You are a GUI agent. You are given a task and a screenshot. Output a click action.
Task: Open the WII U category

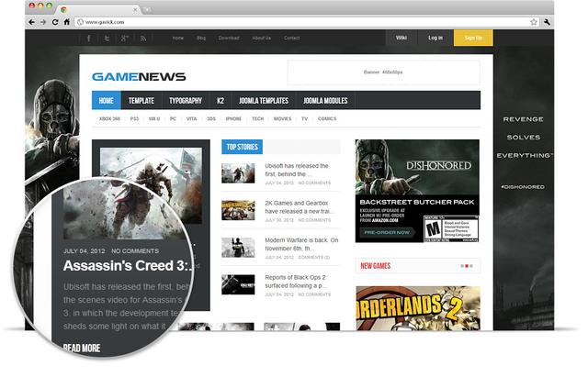[x=154, y=118]
